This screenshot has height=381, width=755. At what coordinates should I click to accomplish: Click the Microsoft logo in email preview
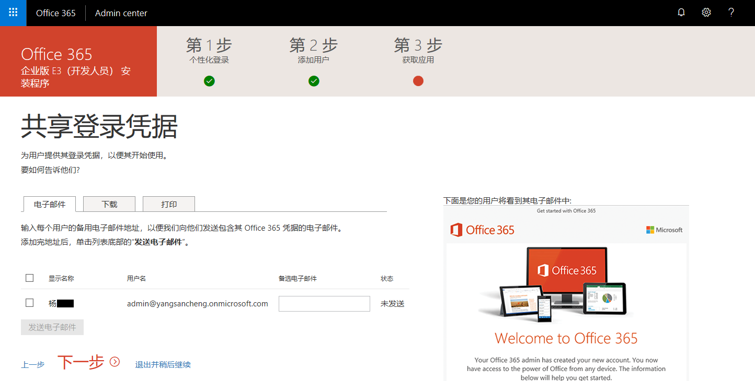click(x=664, y=230)
